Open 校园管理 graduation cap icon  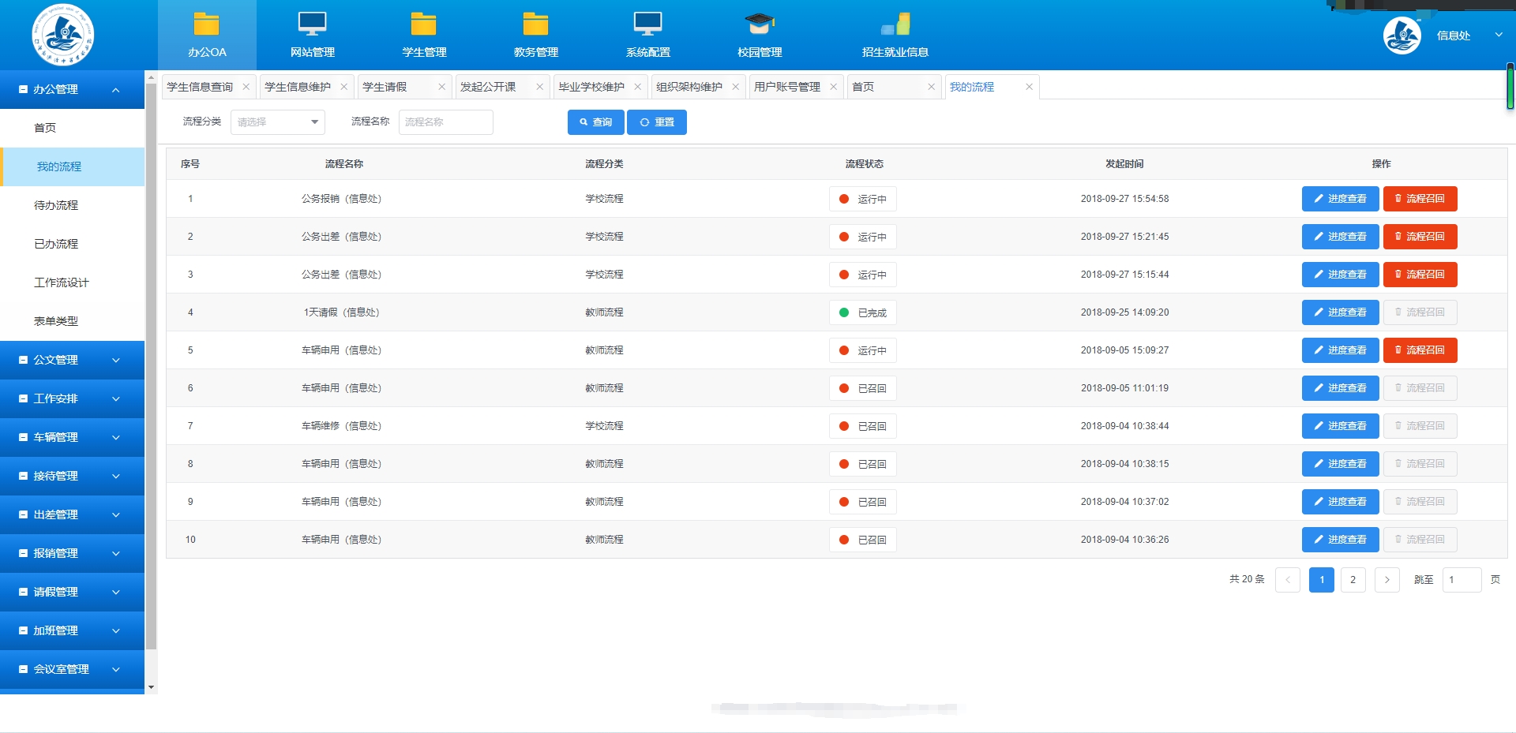coord(760,24)
